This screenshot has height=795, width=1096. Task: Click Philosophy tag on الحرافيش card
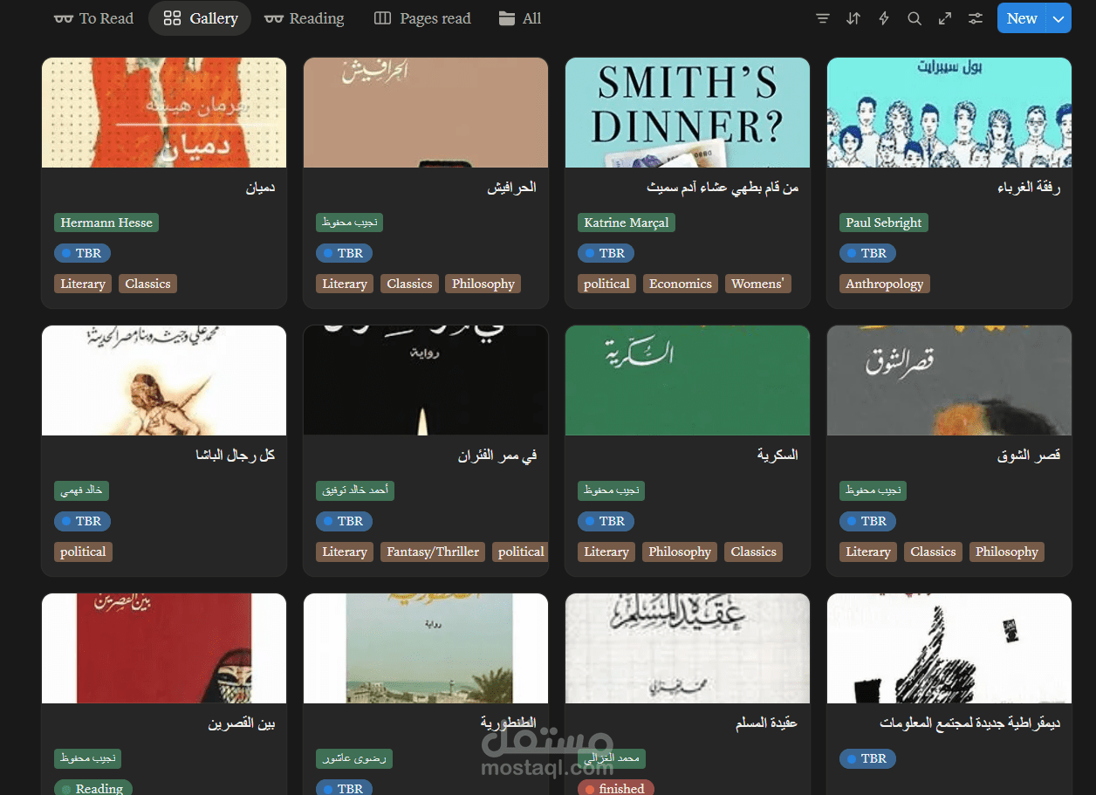(x=483, y=284)
